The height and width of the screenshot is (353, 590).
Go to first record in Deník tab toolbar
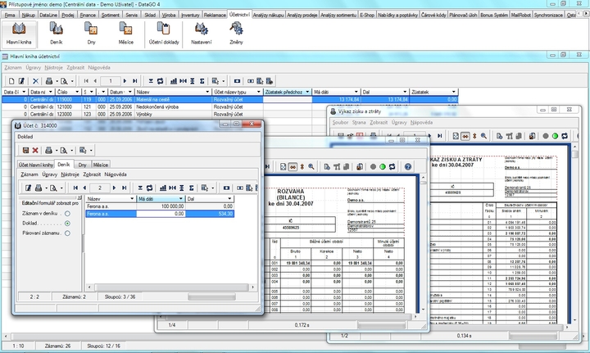click(75, 188)
